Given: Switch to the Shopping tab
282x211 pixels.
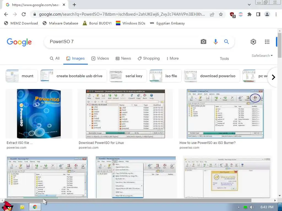Looking at the screenshot, I should [x=149, y=59].
